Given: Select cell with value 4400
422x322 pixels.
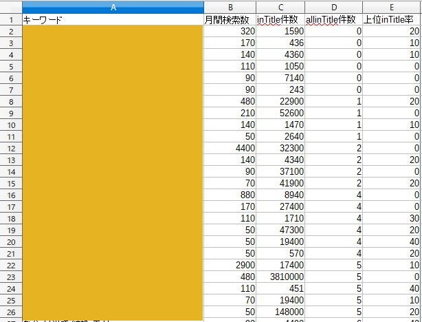Looking at the screenshot, I should tap(230, 148).
